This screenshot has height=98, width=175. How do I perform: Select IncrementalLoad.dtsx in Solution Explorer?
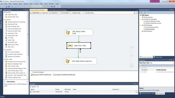[x=151, y=27]
